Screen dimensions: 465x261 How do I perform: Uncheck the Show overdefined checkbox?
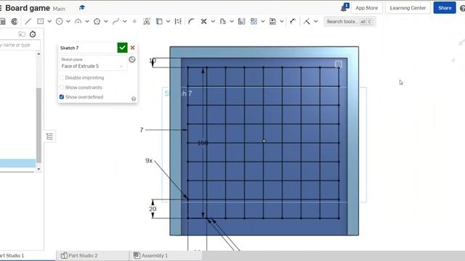(x=62, y=96)
